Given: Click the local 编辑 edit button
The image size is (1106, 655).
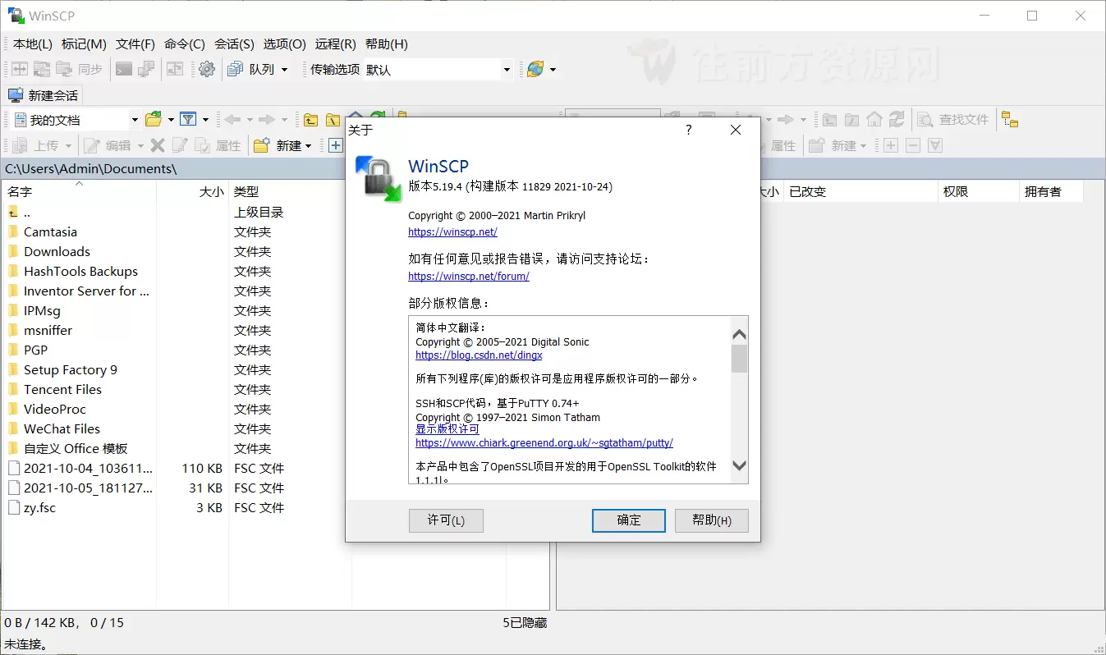Looking at the screenshot, I should [108, 145].
